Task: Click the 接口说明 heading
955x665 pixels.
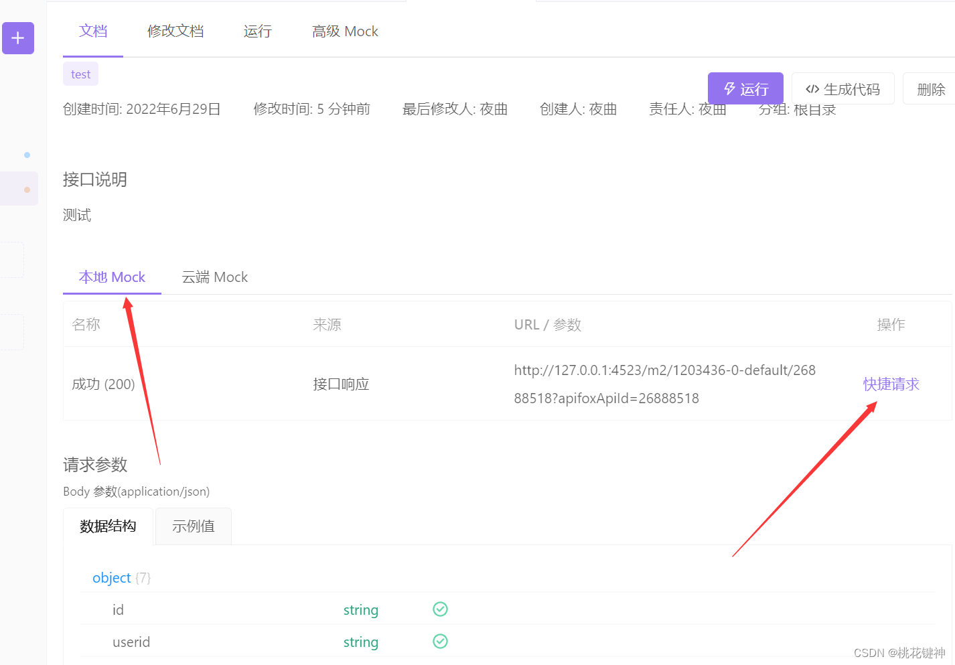Action: click(95, 179)
